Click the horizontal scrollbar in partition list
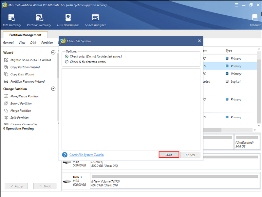The image size is (262, 197). [x=212, y=130]
